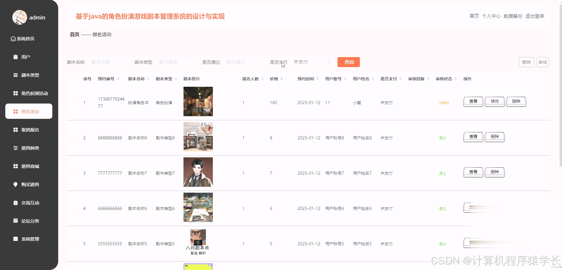Screen dimensions: 562x270
Task: Check the row 4 checkbox for 剧本名称6
Action: tap(71, 209)
